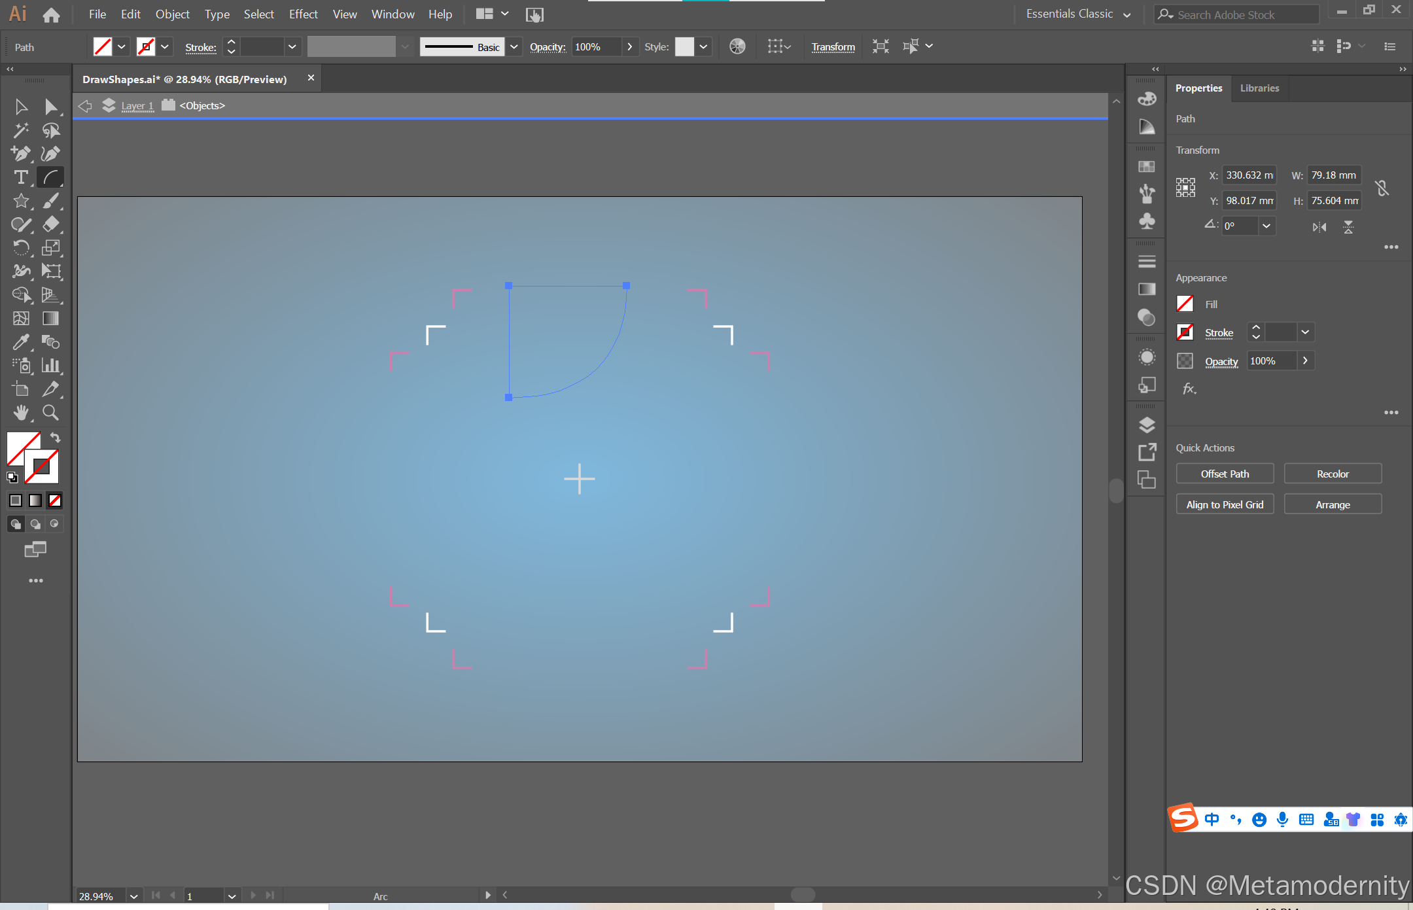Click the Recolor button

[1333, 474]
